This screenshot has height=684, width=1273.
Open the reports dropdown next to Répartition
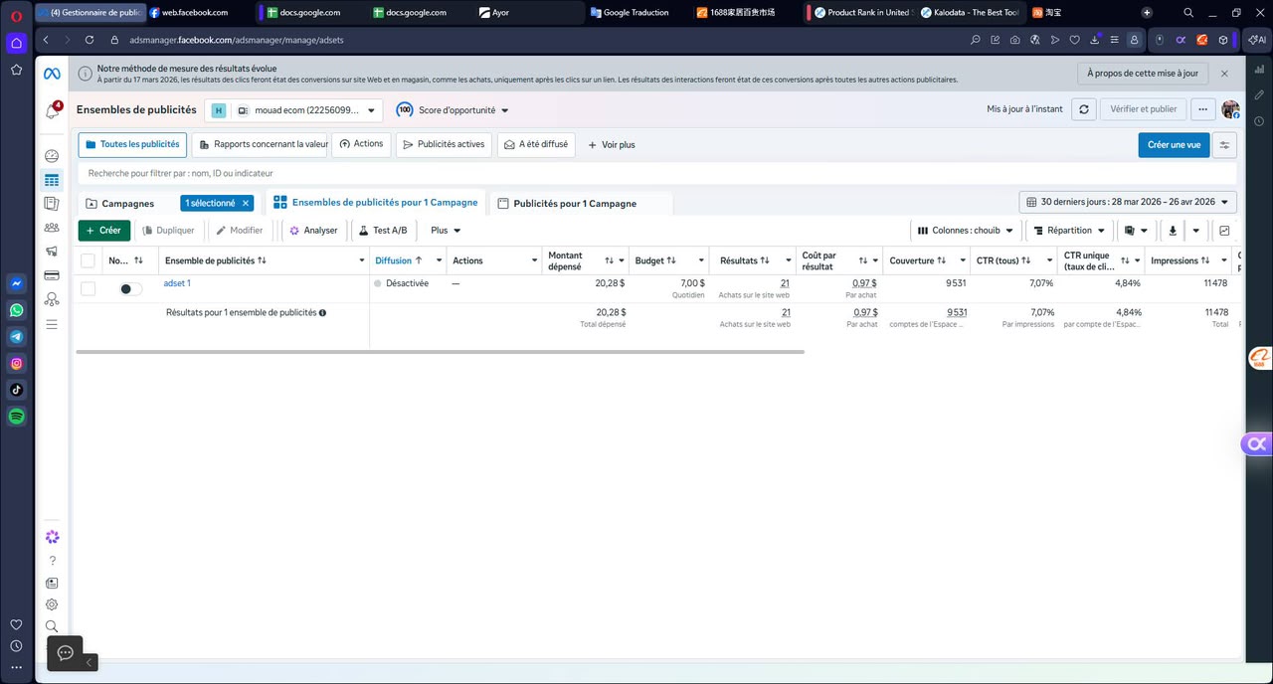pyautogui.click(x=1136, y=231)
